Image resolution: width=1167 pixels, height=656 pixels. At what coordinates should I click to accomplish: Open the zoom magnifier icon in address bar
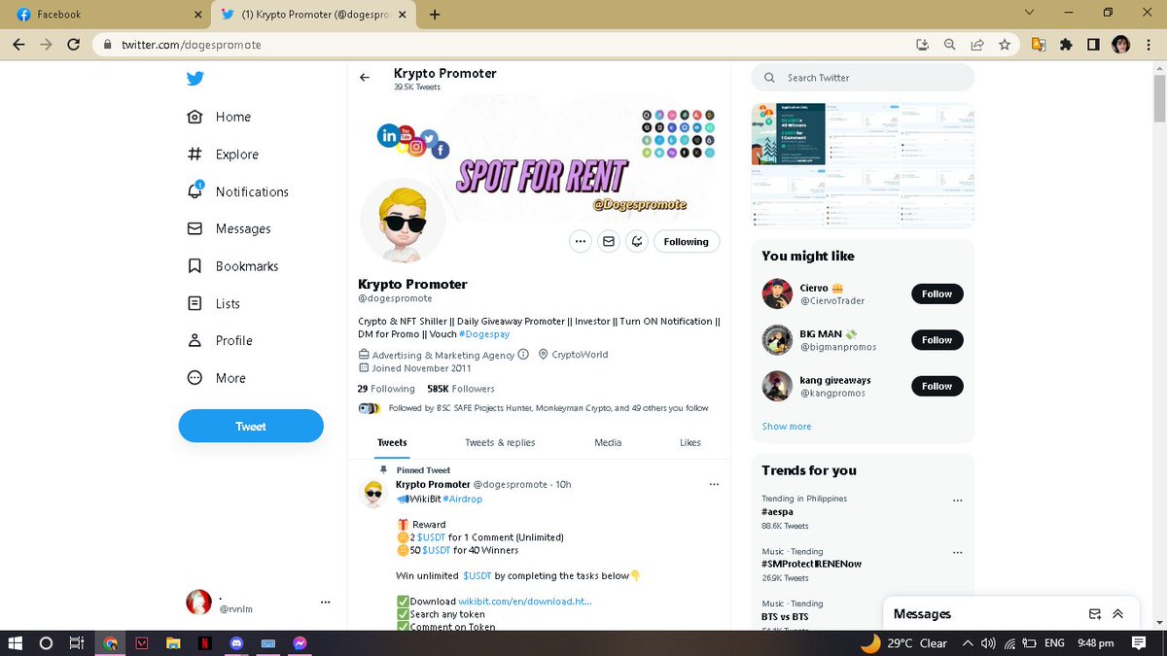pyautogui.click(x=950, y=45)
